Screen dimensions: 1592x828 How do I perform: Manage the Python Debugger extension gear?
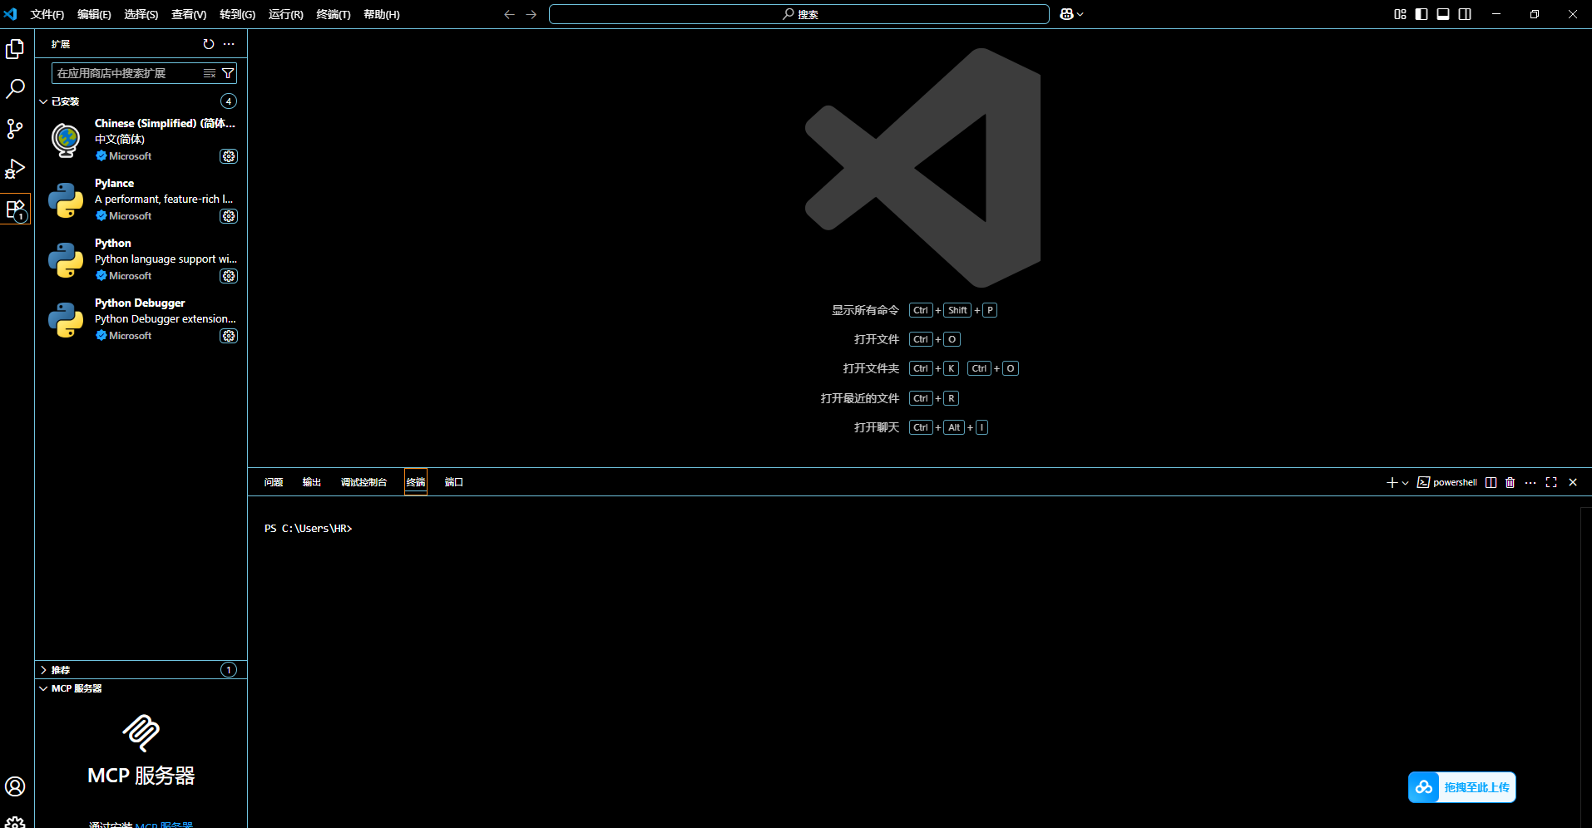tap(229, 336)
